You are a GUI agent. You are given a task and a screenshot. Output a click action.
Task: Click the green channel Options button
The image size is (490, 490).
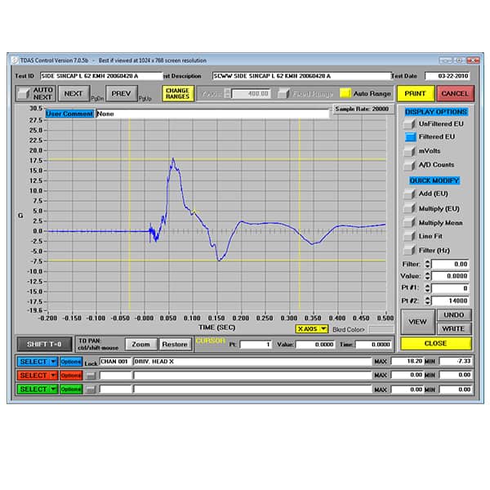[x=71, y=389]
